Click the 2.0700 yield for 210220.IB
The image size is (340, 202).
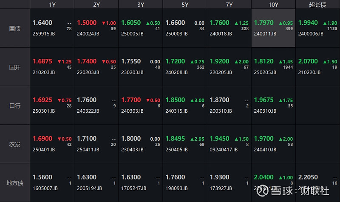click(308, 62)
